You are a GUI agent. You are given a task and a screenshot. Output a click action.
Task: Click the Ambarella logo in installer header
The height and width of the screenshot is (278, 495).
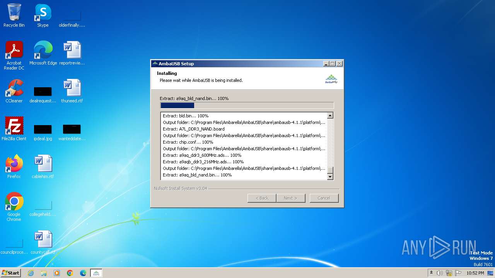pyautogui.click(x=331, y=79)
